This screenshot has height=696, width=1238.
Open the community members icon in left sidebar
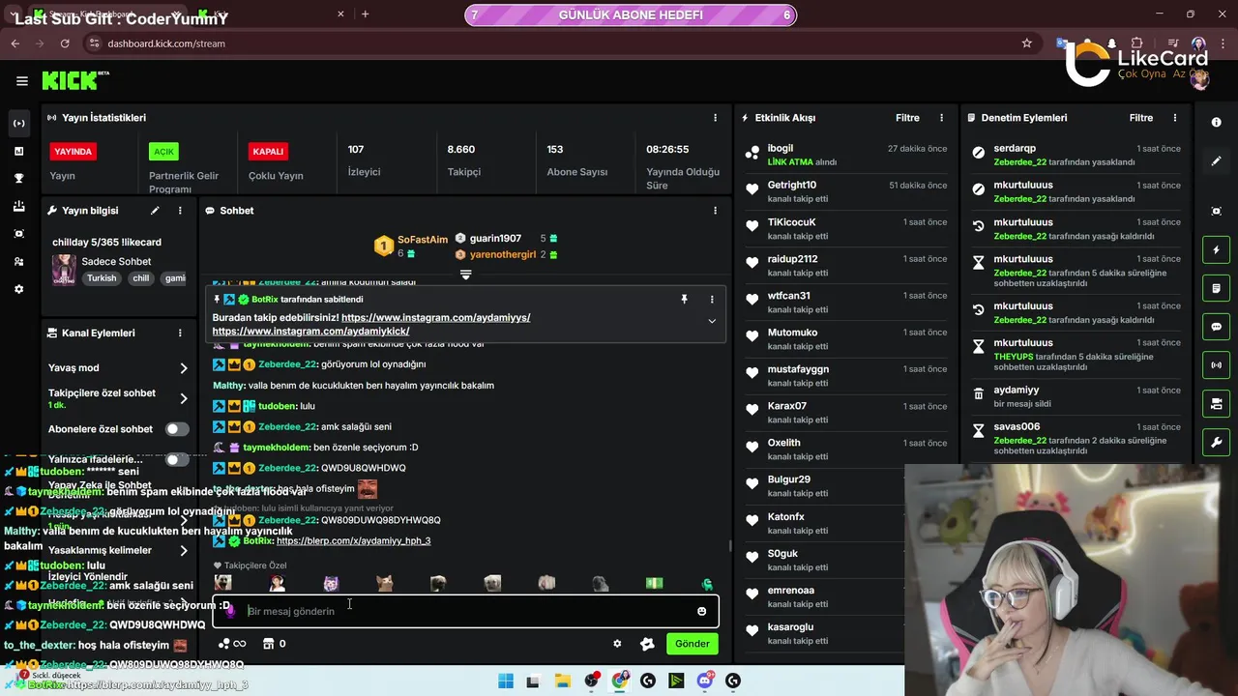18,262
